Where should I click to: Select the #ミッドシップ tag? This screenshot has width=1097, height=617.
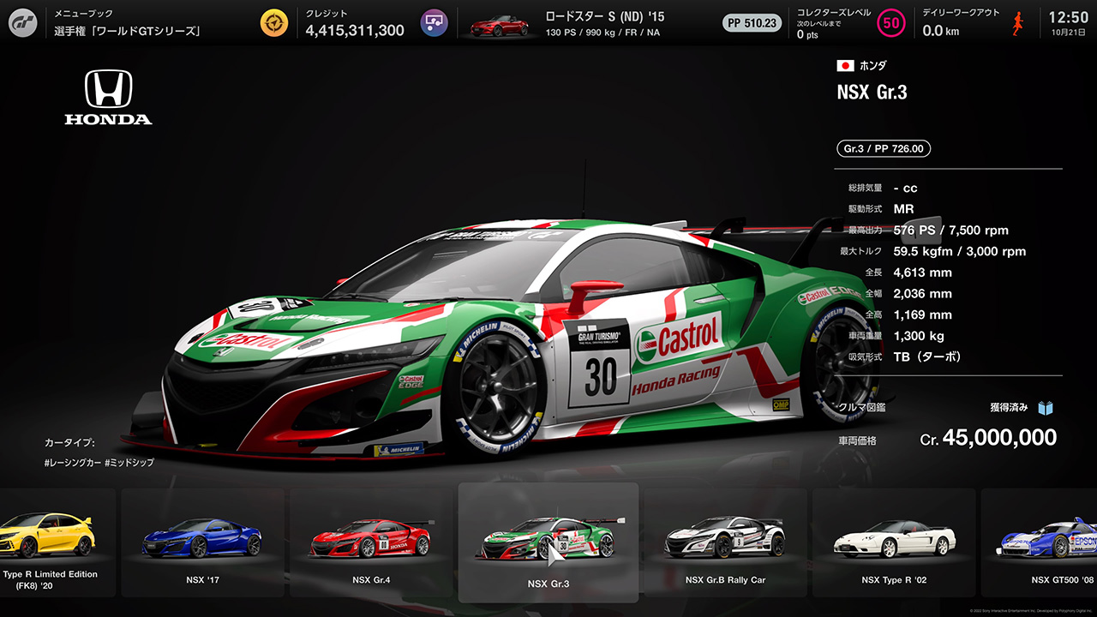click(129, 462)
